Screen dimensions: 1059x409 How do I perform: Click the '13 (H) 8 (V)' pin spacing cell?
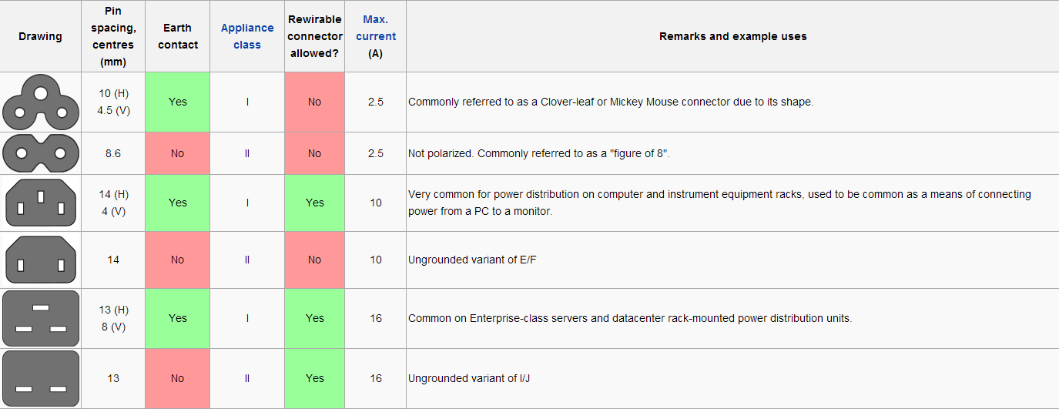[x=113, y=318]
